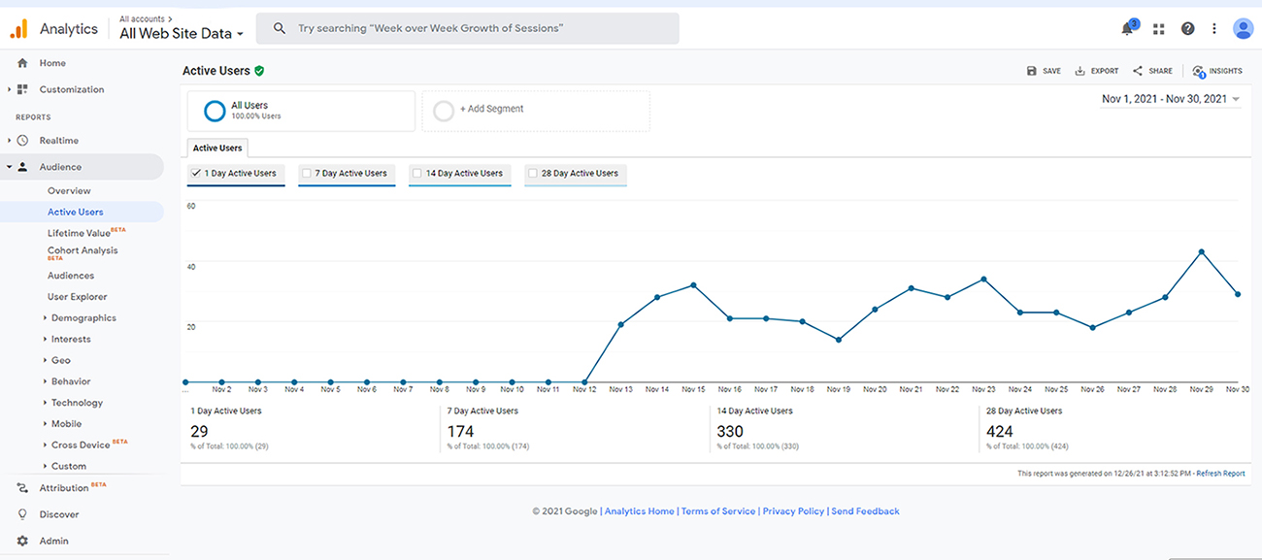Check 28 Day Active Users checkbox
The width and height of the screenshot is (1262, 560).
tap(532, 174)
